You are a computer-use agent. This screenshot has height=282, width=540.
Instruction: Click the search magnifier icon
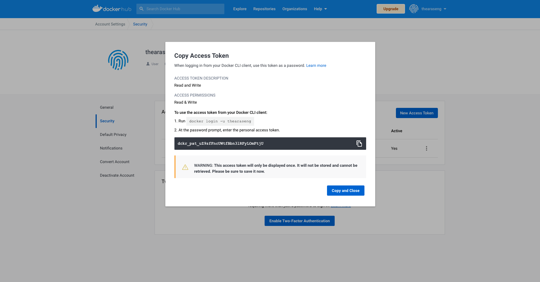tap(142, 9)
